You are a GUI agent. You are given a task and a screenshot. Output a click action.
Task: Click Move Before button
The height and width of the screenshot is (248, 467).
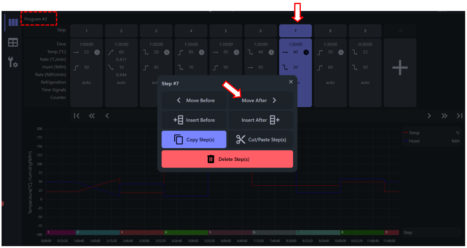tap(194, 101)
